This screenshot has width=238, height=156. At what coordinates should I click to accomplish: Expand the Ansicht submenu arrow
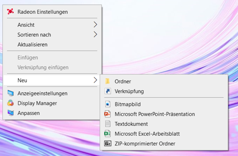pos(95,25)
